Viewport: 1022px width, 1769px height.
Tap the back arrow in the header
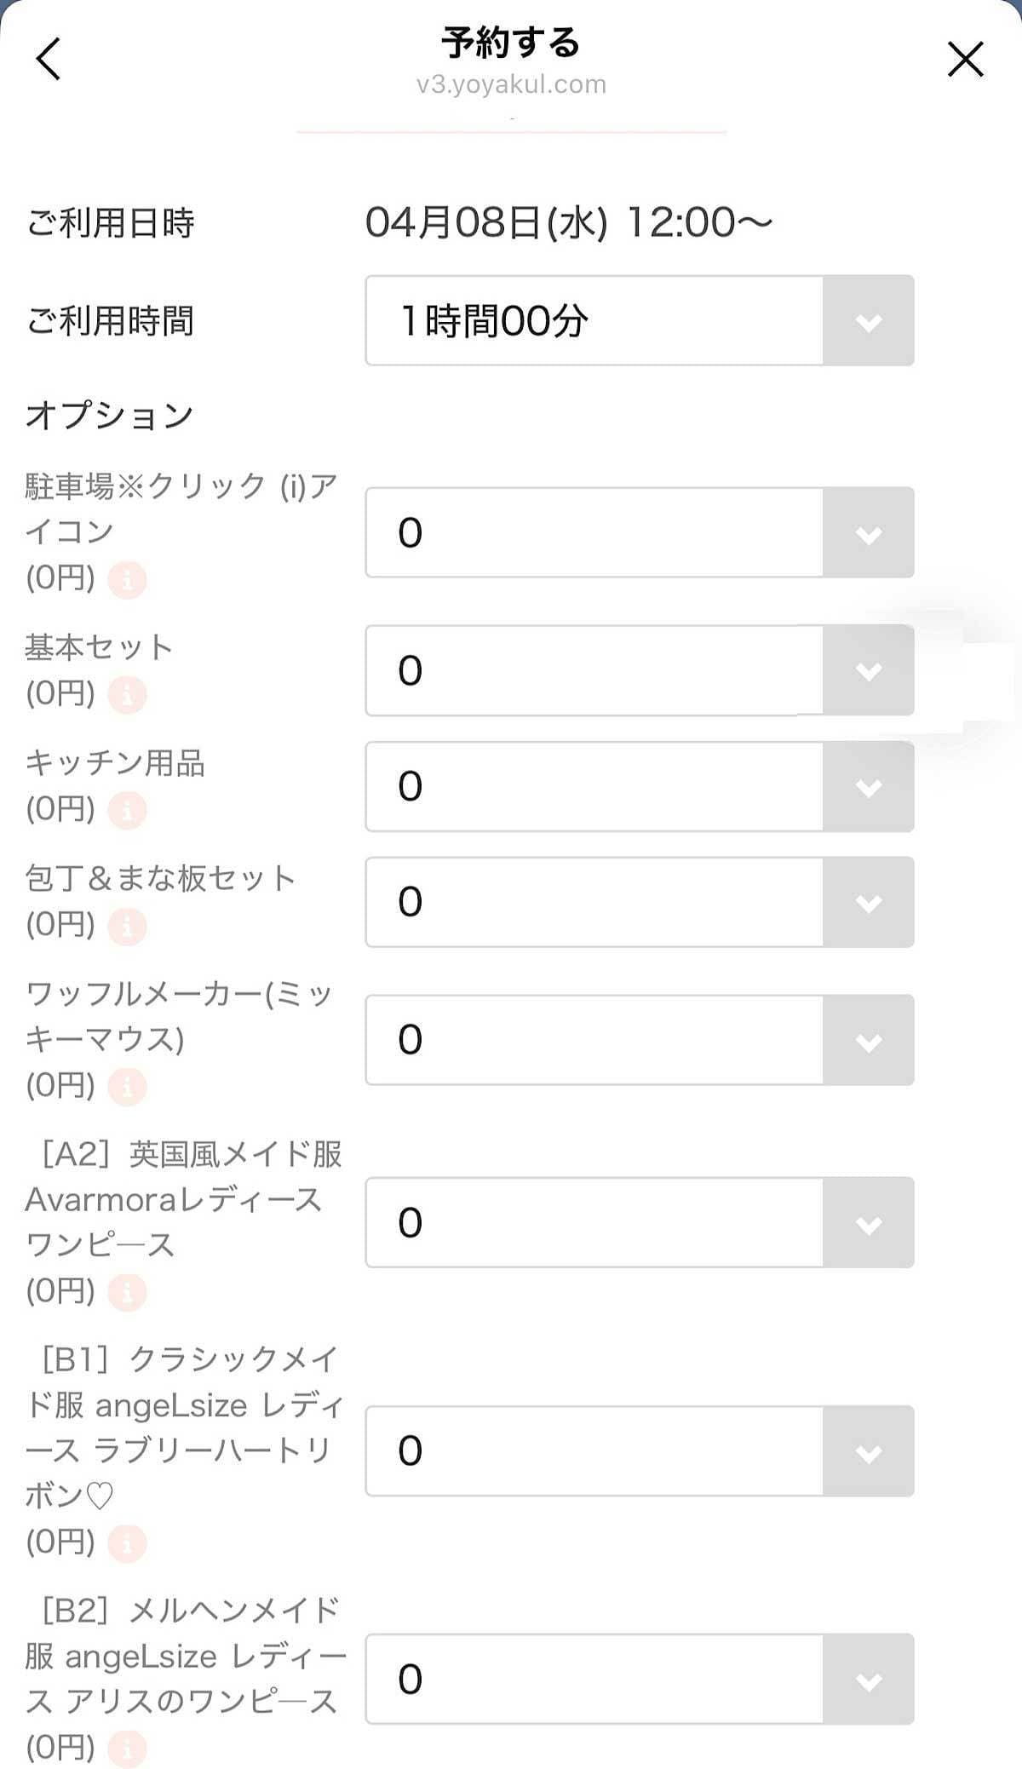tap(49, 59)
